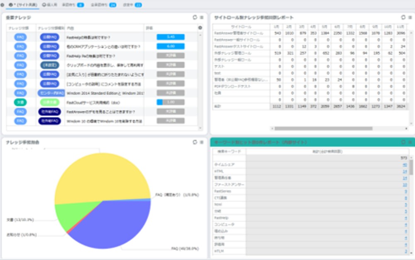Open the hit count link for 管理責任者
Screen dimensions: 415x260
point(405,178)
